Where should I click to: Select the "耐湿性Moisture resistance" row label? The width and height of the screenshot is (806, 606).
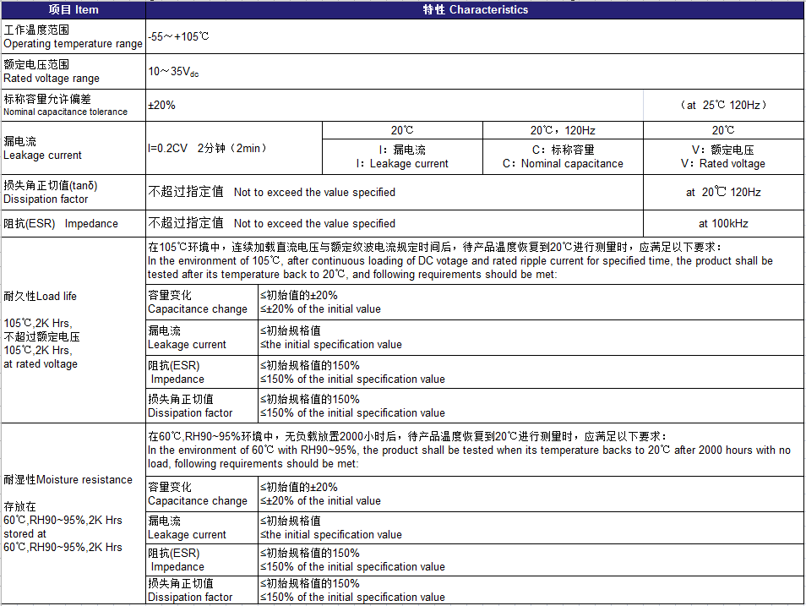pos(68,480)
